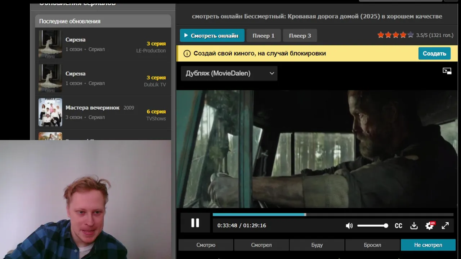This screenshot has width=461, height=259.
Task: Switch to Плеер 3 tab
Action: pos(300,36)
